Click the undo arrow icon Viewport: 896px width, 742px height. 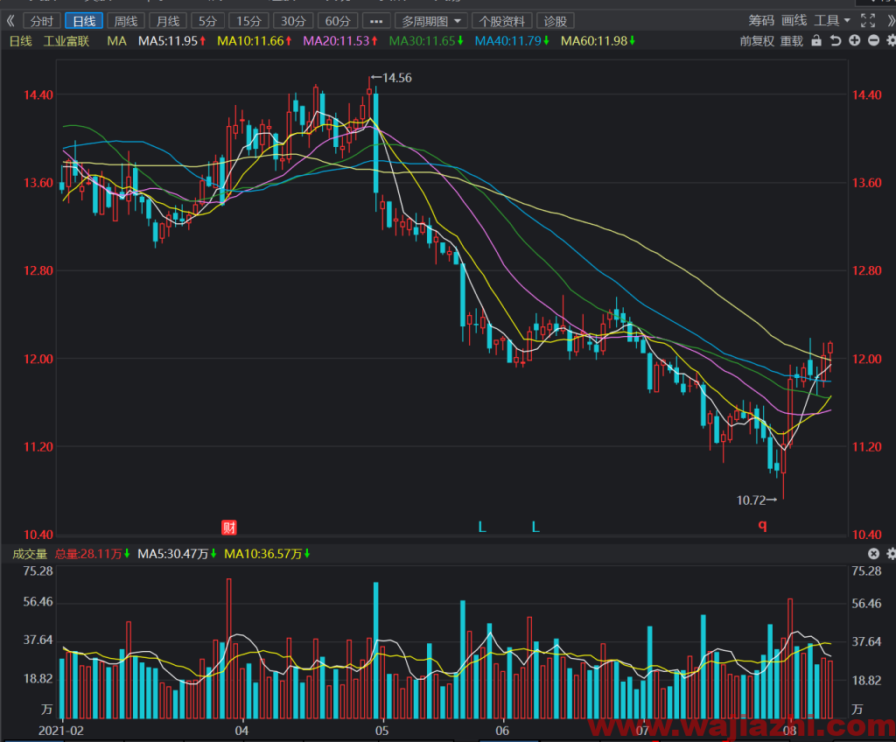point(836,40)
